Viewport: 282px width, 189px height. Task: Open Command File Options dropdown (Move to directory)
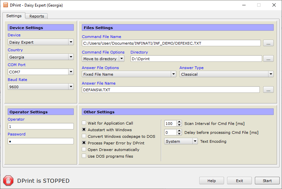103,59
